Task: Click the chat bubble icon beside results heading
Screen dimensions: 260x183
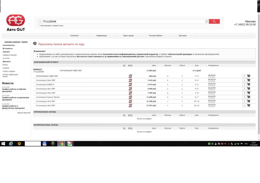Action: (x=35, y=43)
